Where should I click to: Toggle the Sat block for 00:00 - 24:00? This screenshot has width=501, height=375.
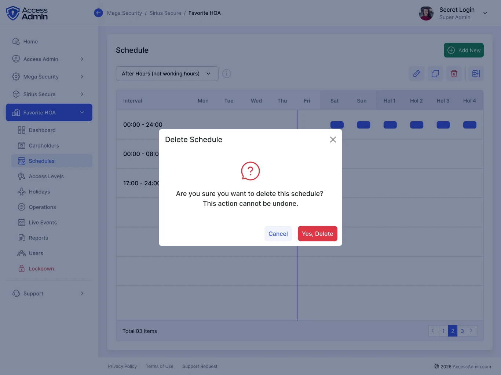pos(337,125)
